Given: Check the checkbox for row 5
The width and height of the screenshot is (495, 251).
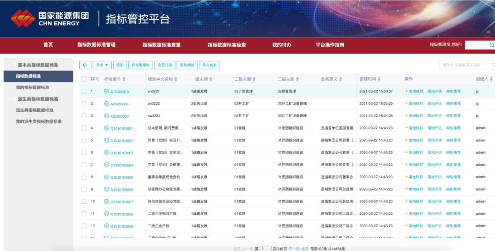Looking at the screenshot, I should pos(84,140).
